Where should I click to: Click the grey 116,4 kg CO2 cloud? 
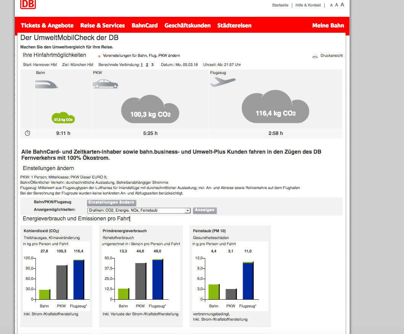point(275,107)
